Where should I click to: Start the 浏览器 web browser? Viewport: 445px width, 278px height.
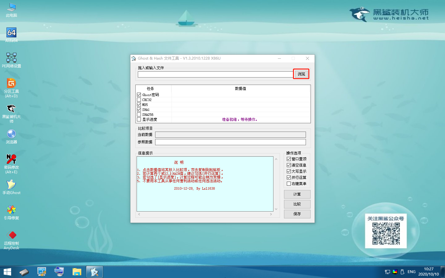[11, 134]
